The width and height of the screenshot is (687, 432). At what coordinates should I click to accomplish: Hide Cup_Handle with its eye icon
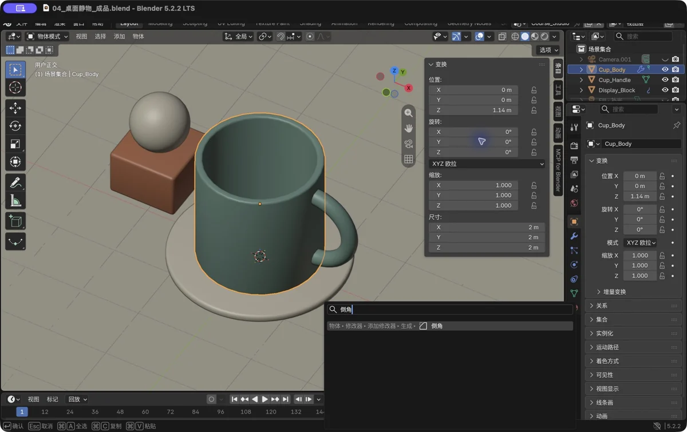tap(665, 80)
